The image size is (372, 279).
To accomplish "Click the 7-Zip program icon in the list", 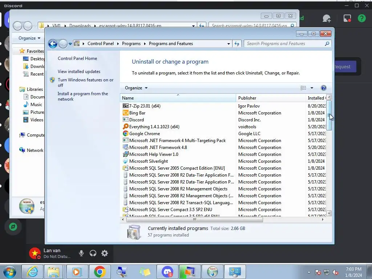I will pos(125,106).
